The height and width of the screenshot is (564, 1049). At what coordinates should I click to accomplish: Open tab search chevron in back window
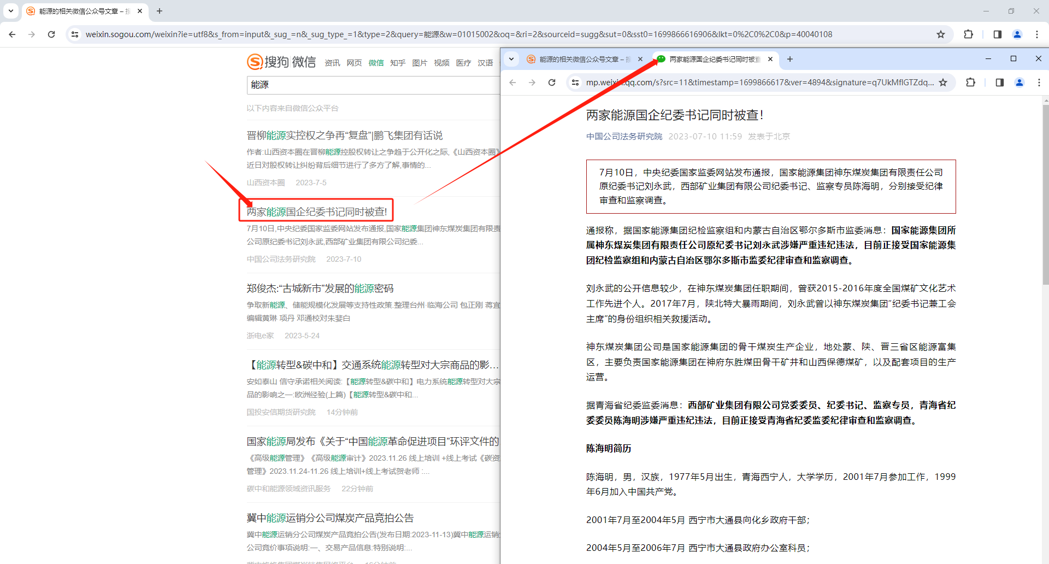point(11,11)
